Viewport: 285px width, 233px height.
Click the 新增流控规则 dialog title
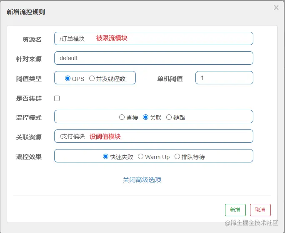click(26, 12)
